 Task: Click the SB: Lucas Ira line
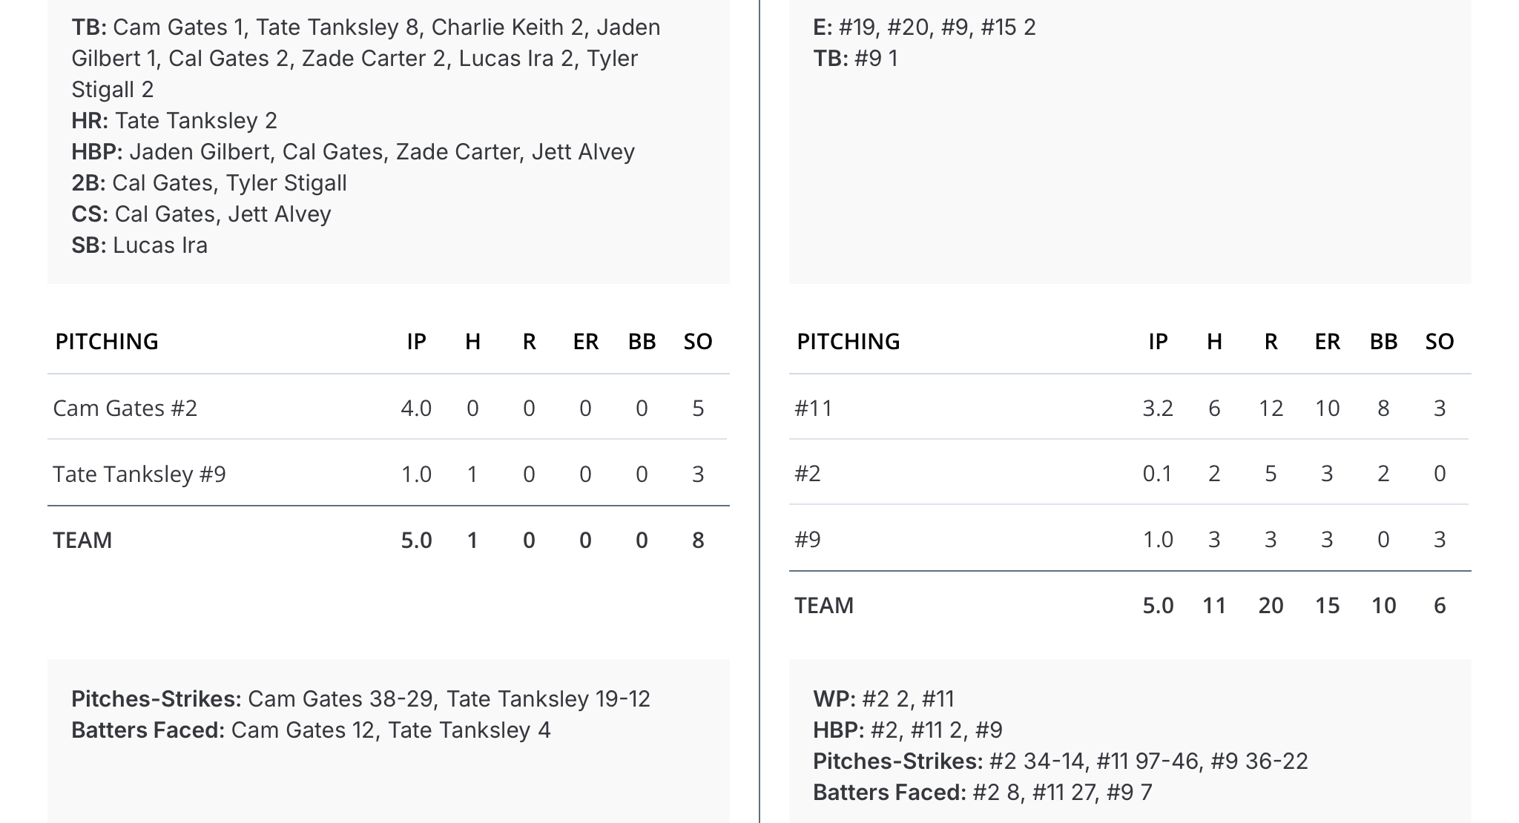click(139, 245)
